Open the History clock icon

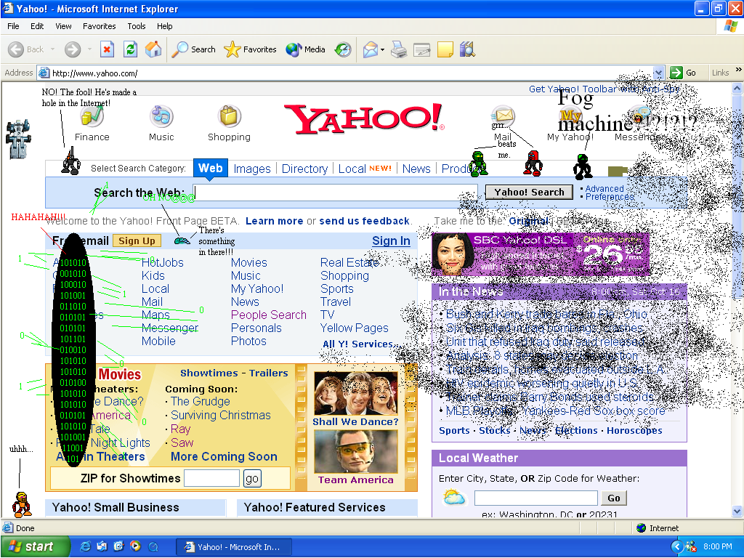click(x=343, y=49)
